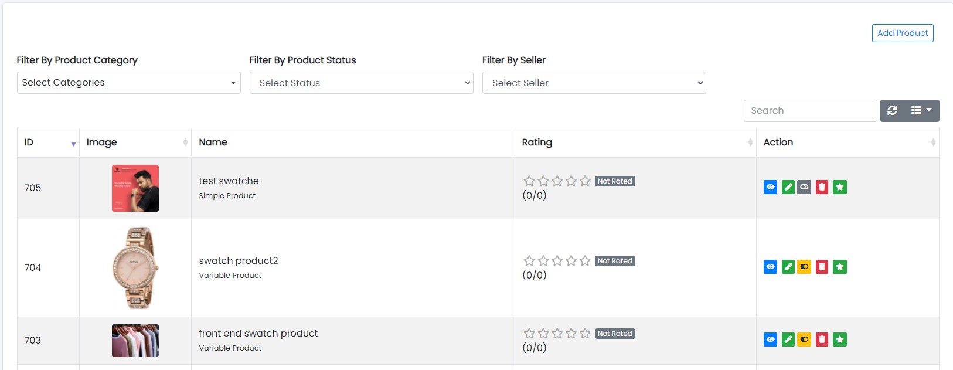Toggle status of product 705
This screenshot has width=953, height=370.
coord(804,187)
